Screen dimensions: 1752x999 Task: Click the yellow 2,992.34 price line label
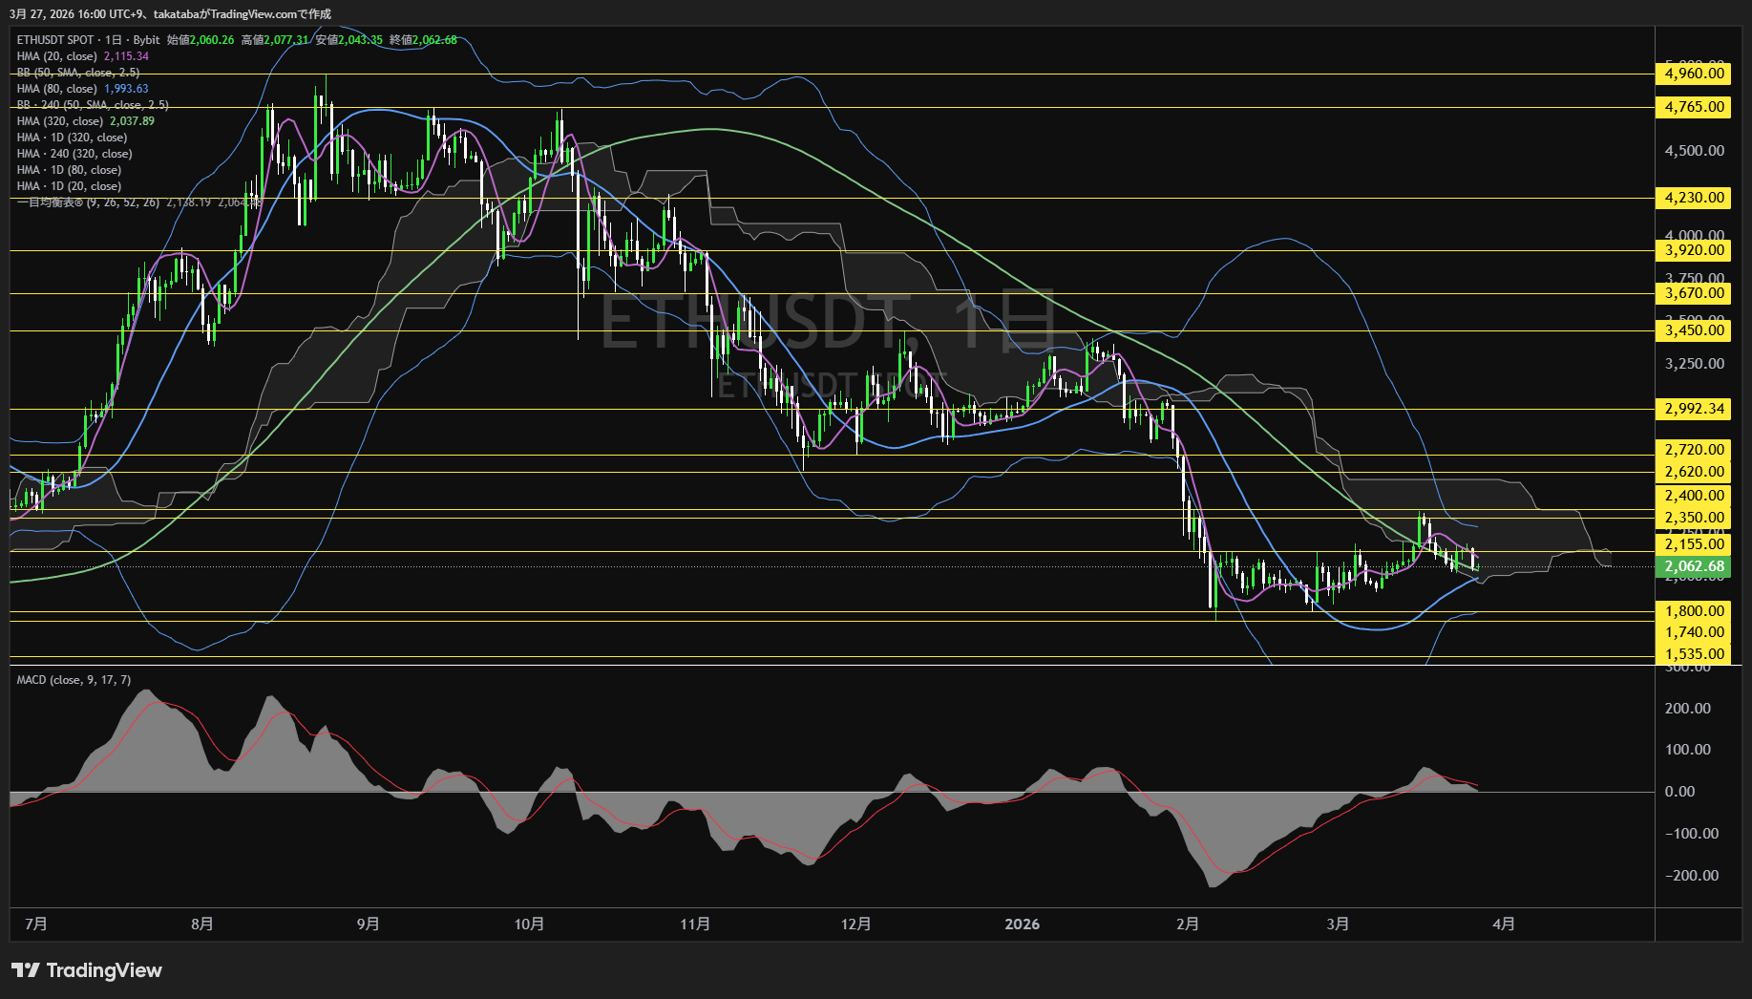point(1694,409)
